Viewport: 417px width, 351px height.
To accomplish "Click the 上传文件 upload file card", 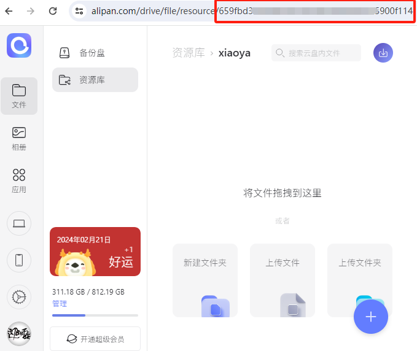I will pos(282,280).
